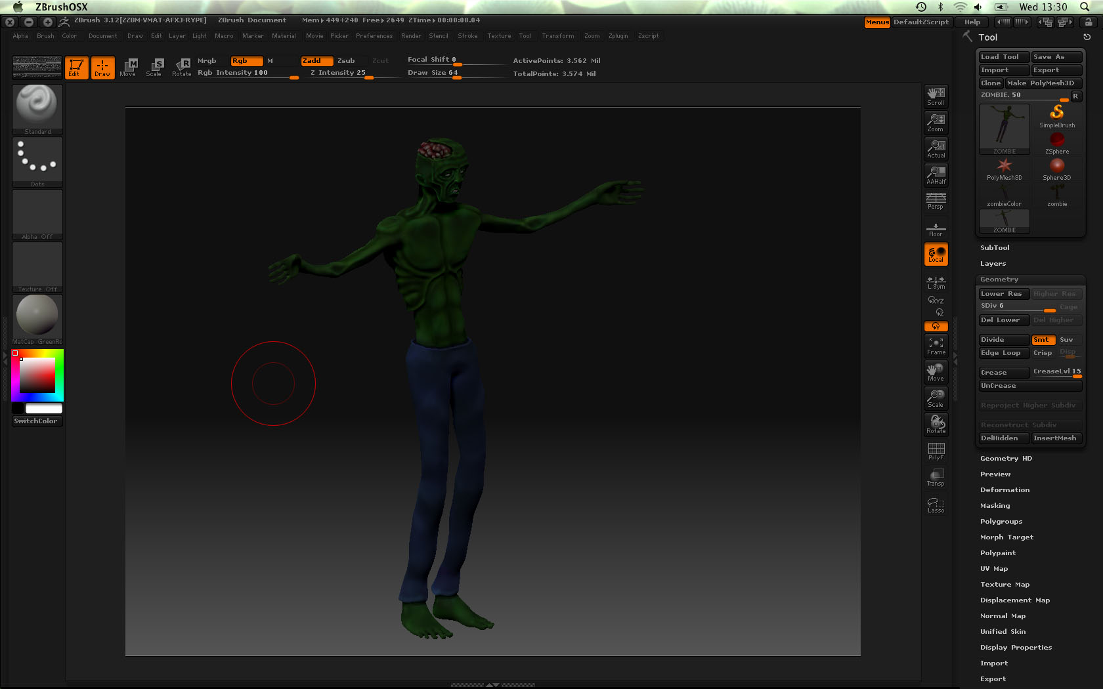Activate the Lasso selection icon
Image resolution: width=1103 pixels, height=689 pixels.
(936, 505)
